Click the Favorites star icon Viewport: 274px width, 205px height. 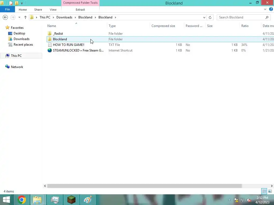(x=7, y=27)
